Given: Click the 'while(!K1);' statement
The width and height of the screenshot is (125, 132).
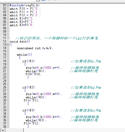Looking at the screenshot, I should [36, 71].
